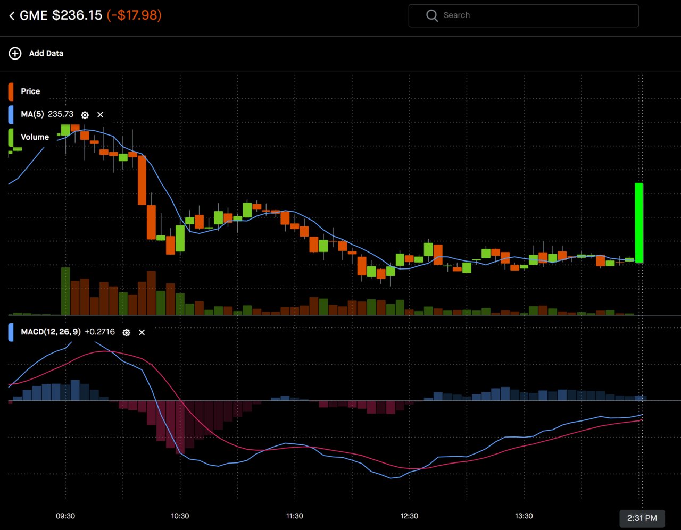This screenshot has width=681, height=530.
Task: Open MA(5) settings gear
Action: (x=85, y=115)
